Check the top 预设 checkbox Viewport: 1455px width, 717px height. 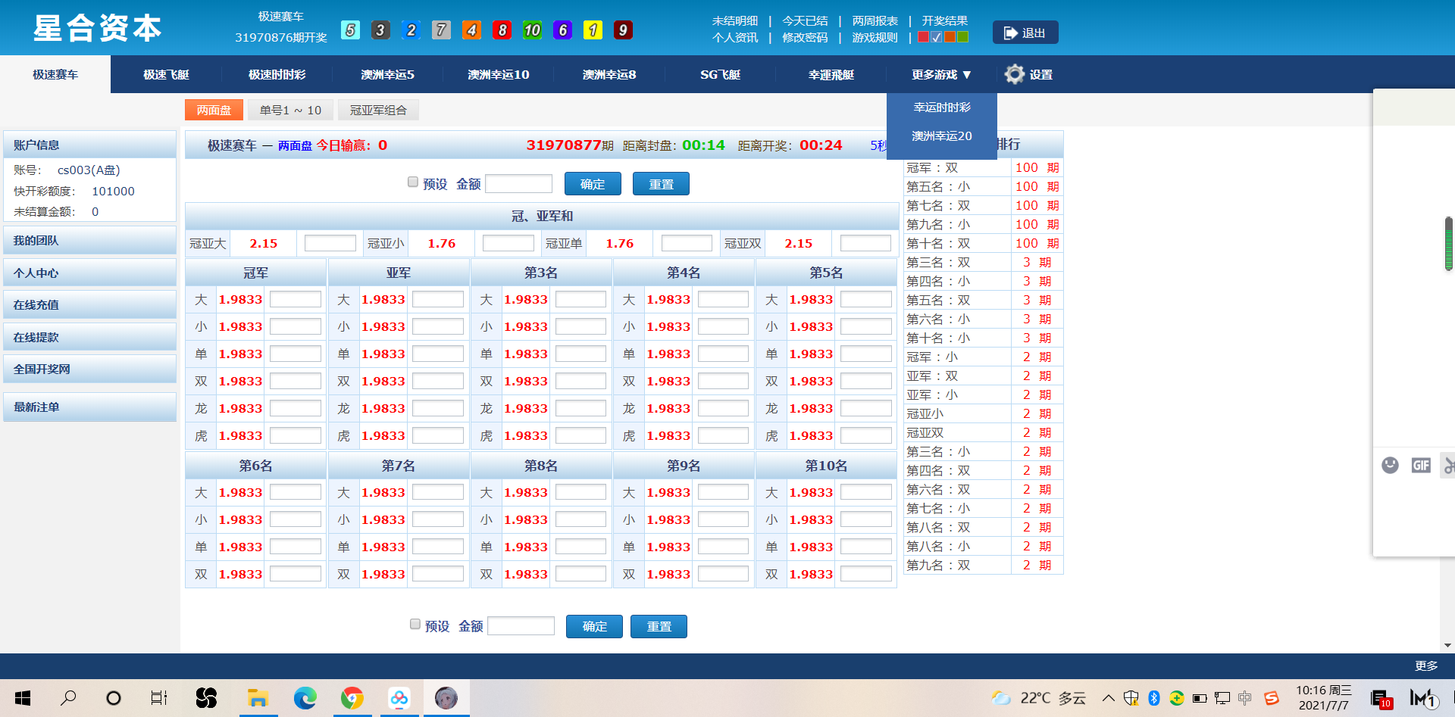coord(413,182)
